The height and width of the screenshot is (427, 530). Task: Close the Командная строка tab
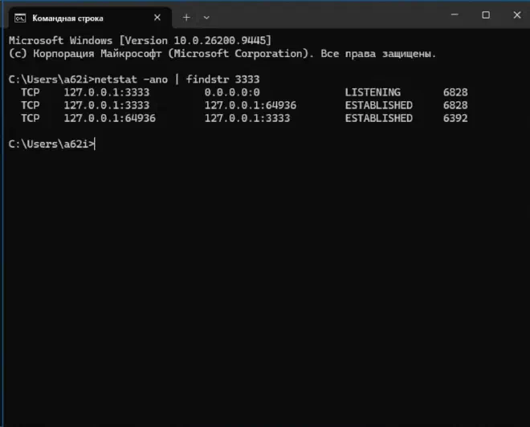(x=157, y=18)
